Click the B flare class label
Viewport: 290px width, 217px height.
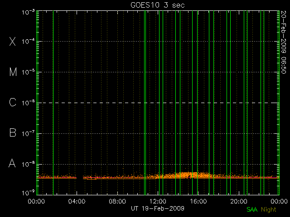(13, 132)
